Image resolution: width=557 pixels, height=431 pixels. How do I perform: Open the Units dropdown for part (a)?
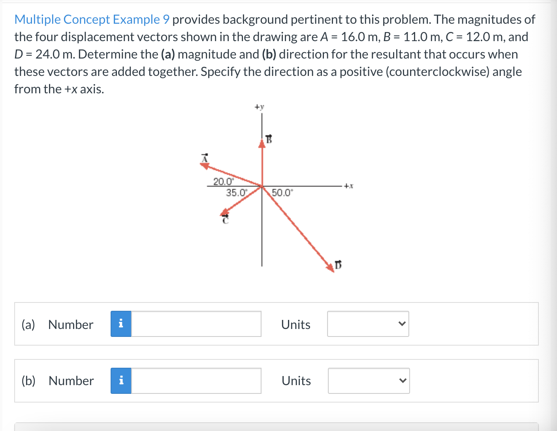[368, 324]
